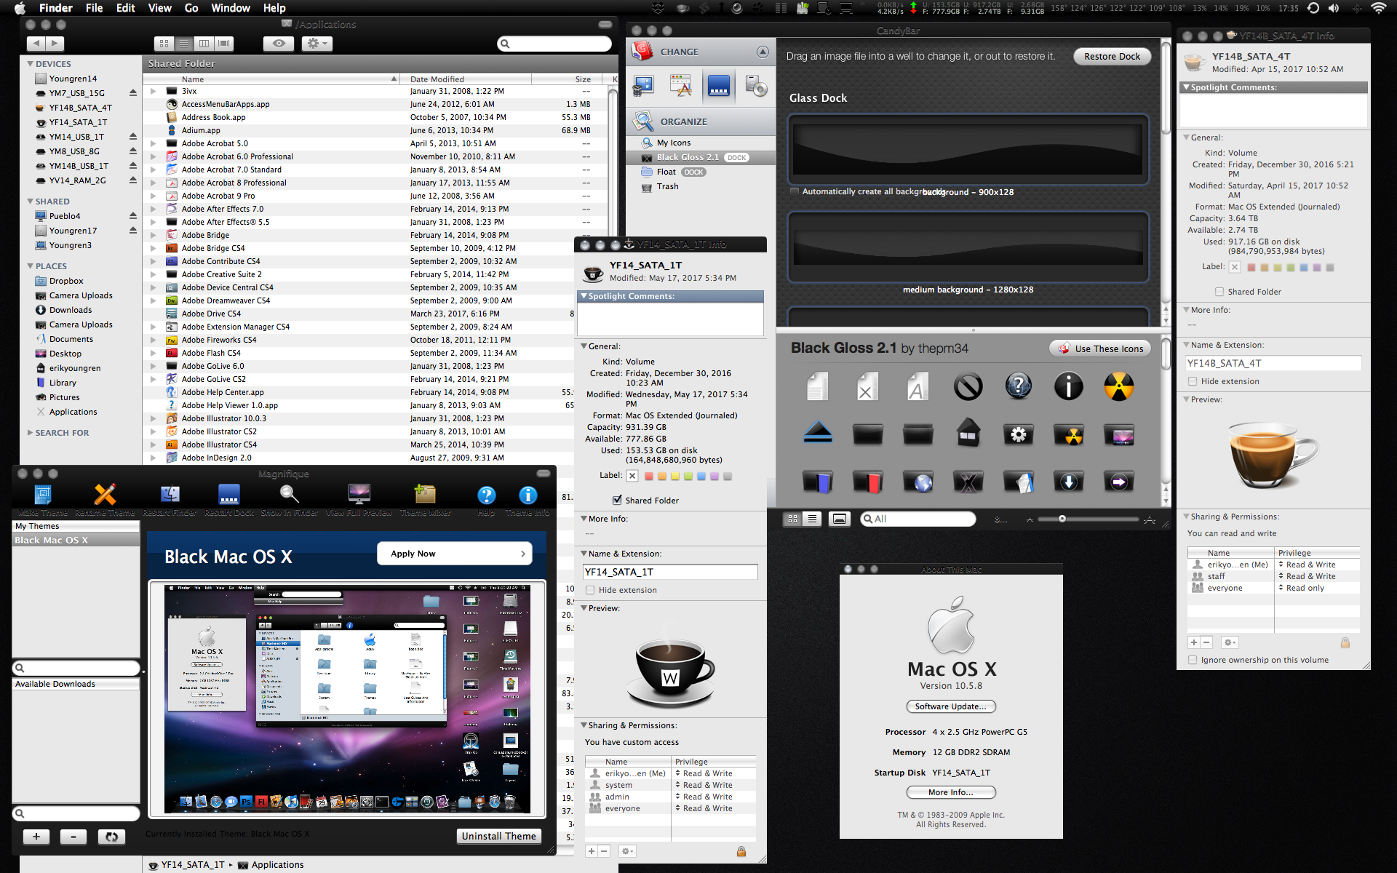Select Black Gloss 2.1 in CandyBar sidebar

pyautogui.click(x=701, y=157)
